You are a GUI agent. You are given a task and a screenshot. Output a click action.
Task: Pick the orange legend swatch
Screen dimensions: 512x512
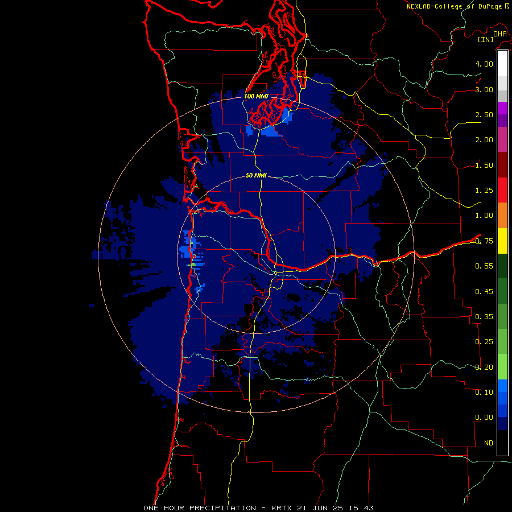click(502, 215)
